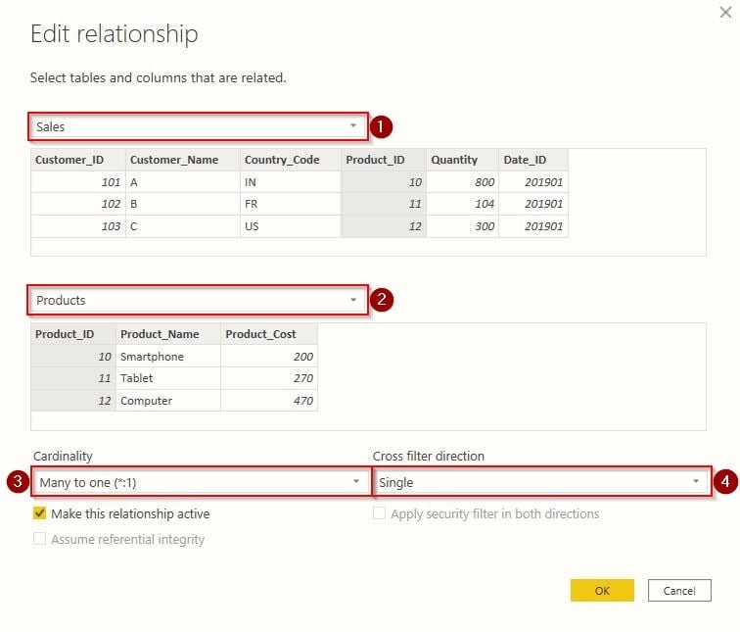This screenshot has width=740, height=632.
Task: Click Product_Cost value 200
Action: [269, 356]
